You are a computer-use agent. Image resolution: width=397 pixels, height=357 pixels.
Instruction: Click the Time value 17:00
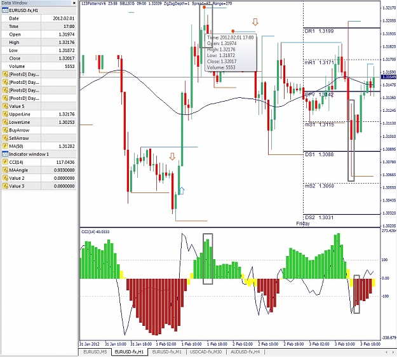point(69,27)
